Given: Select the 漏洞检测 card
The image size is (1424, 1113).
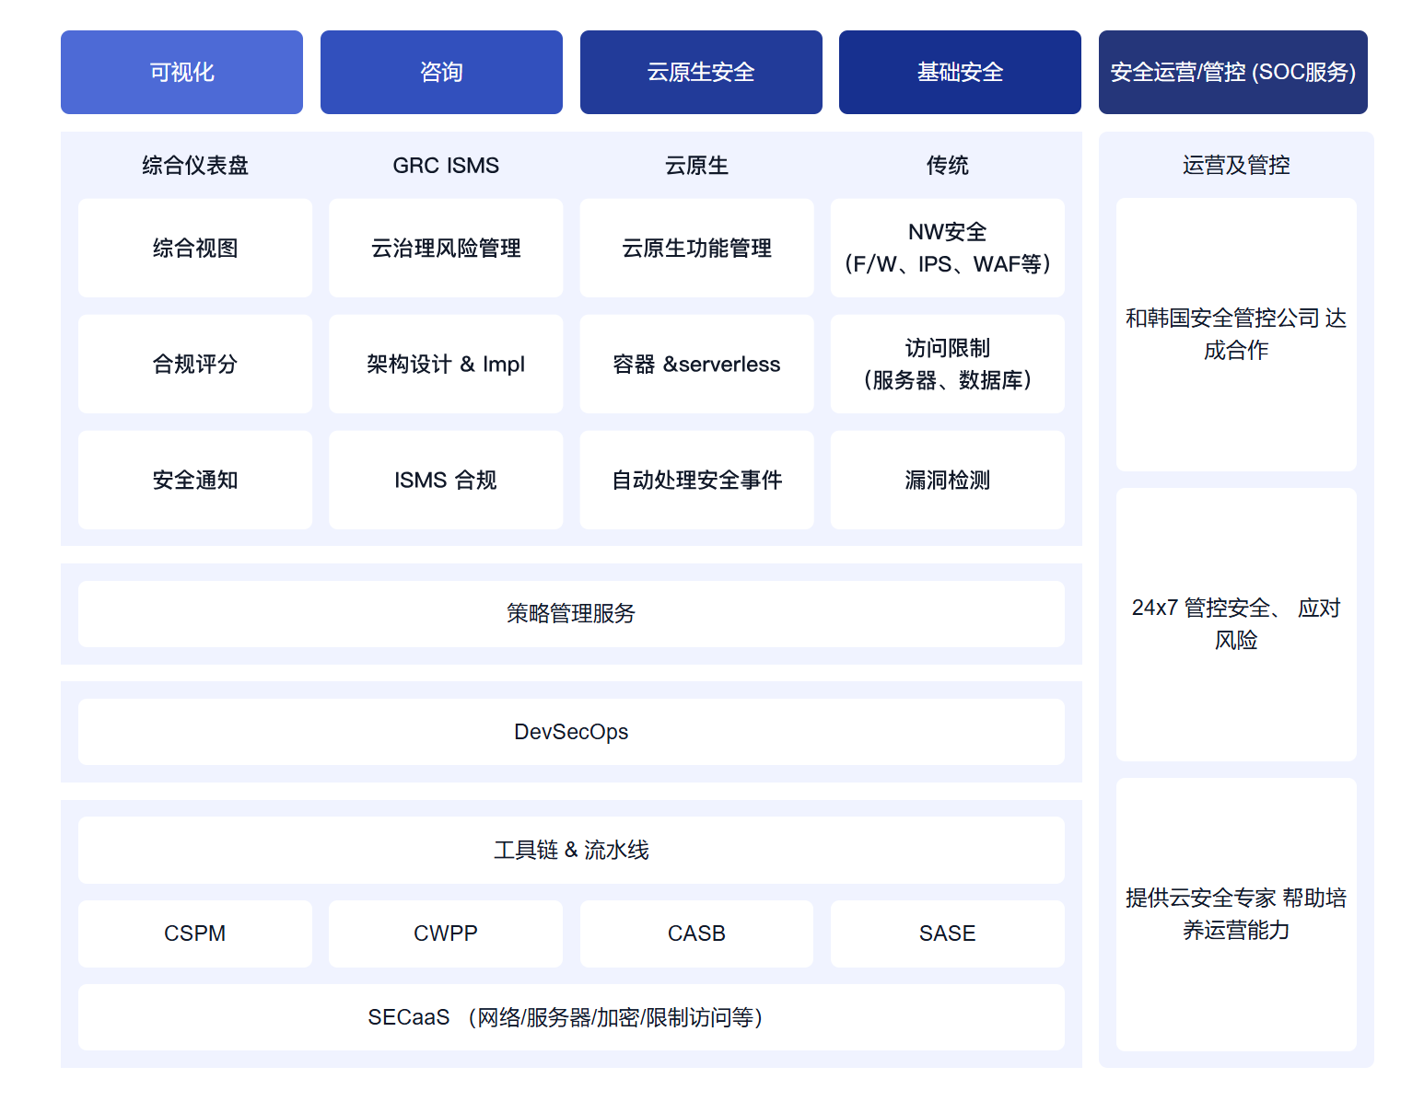Looking at the screenshot, I should click(x=947, y=480).
